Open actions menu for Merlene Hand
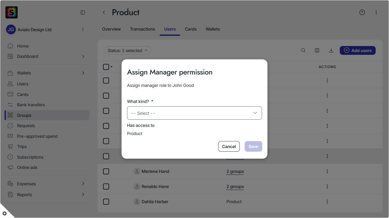 (x=327, y=171)
